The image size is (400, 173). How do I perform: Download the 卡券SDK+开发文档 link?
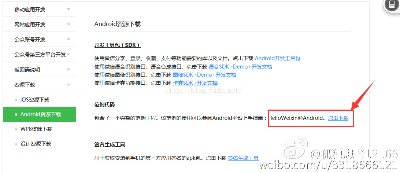[195, 83]
